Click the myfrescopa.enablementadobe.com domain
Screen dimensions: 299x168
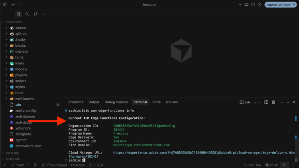(x=141, y=145)
